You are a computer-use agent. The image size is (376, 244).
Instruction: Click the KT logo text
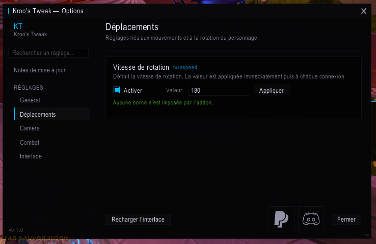point(18,26)
